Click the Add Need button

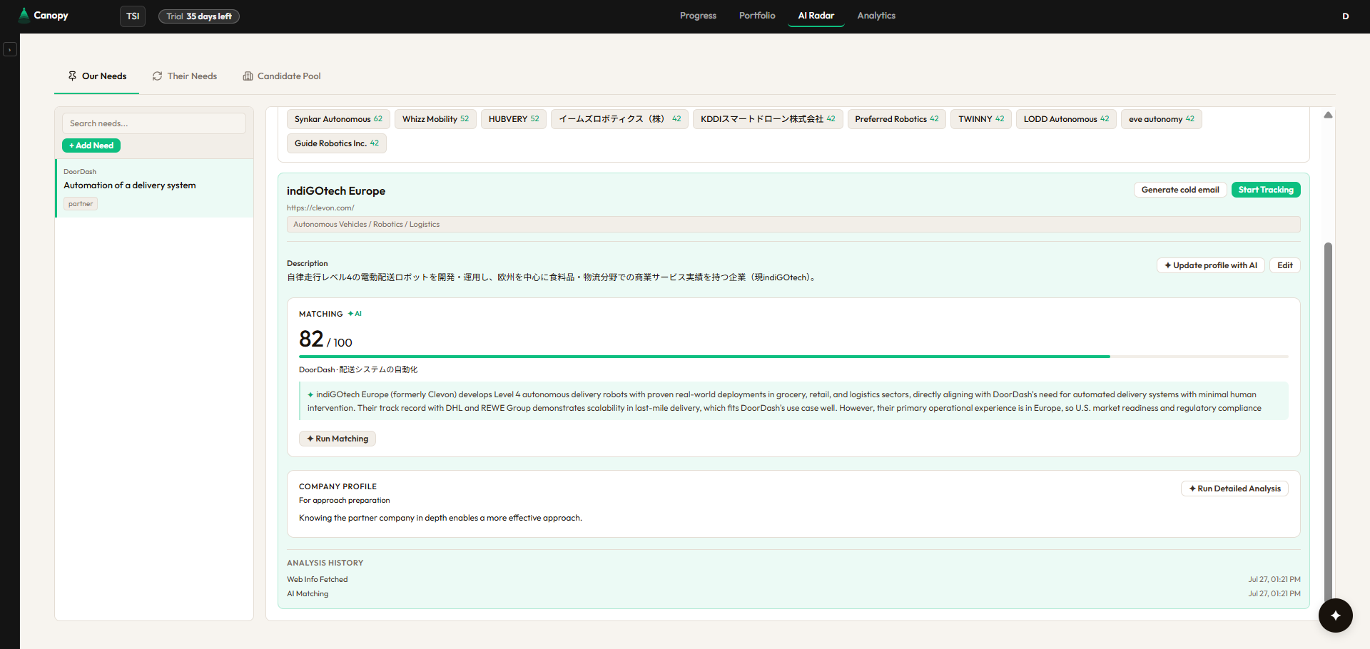(x=91, y=145)
